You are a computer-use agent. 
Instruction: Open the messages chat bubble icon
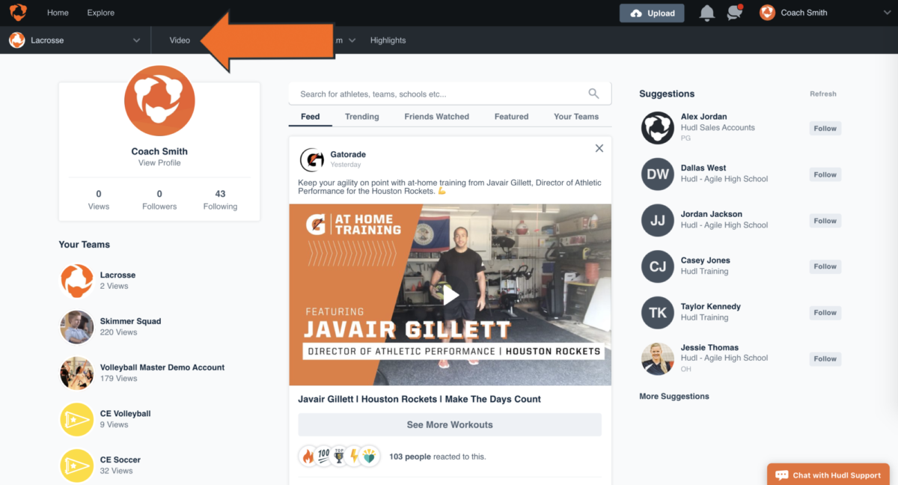(735, 13)
